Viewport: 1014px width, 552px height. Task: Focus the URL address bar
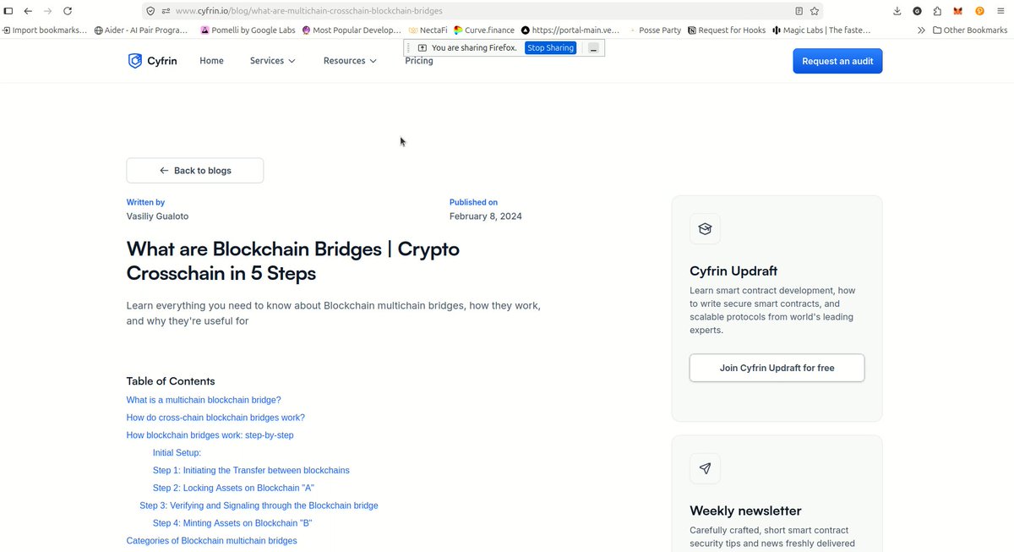(x=473, y=11)
